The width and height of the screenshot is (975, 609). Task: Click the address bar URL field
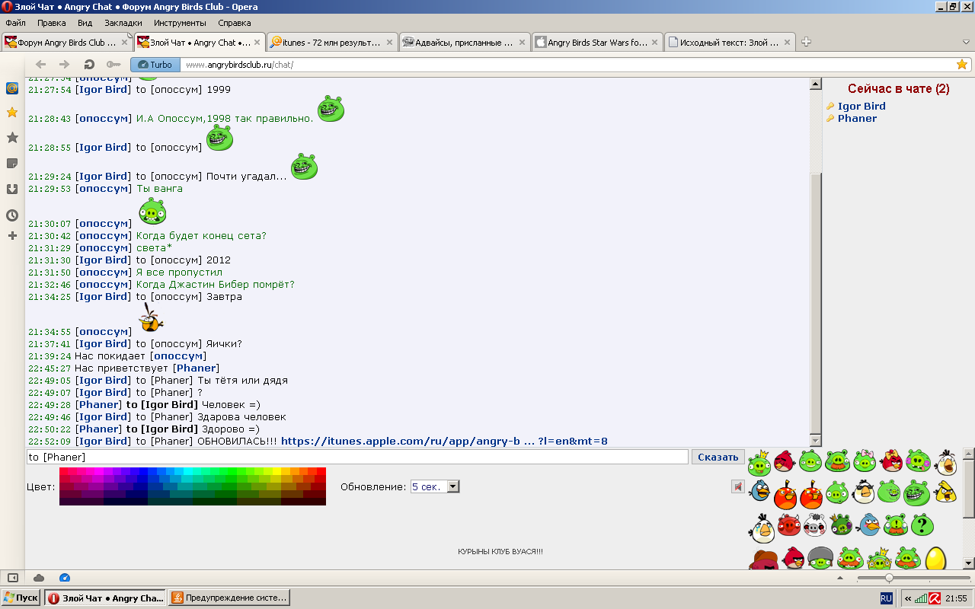click(567, 65)
